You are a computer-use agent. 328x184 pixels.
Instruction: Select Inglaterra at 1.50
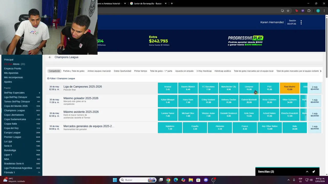click(x=170, y=128)
